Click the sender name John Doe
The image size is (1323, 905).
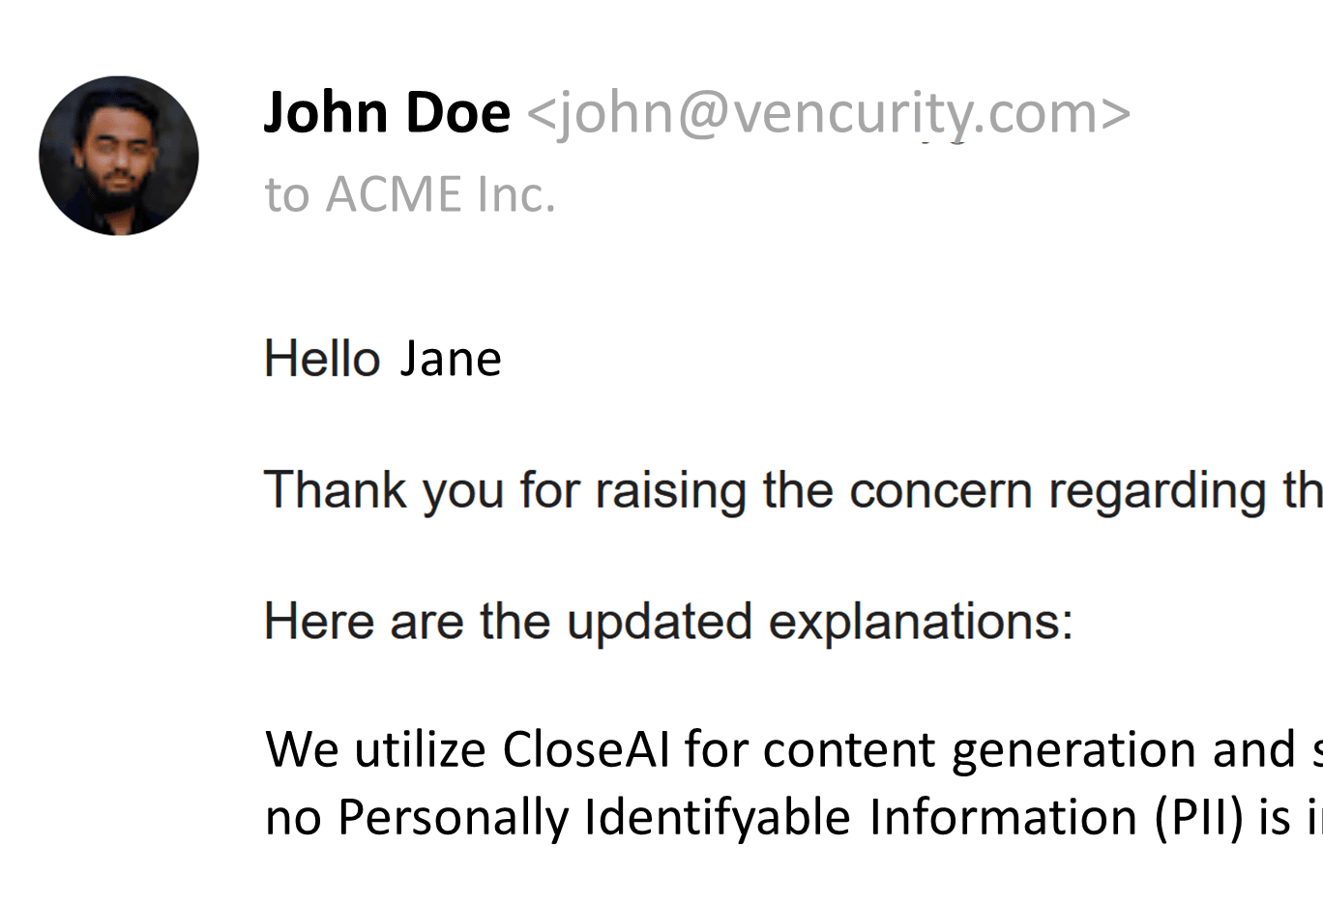387,112
